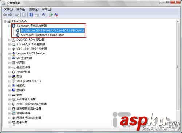Viewport: 182px width, 133px height.
Task: Click the Bluetooth icon beside Microsoft Bluetooth Enumerator
Action: pos(18,35)
